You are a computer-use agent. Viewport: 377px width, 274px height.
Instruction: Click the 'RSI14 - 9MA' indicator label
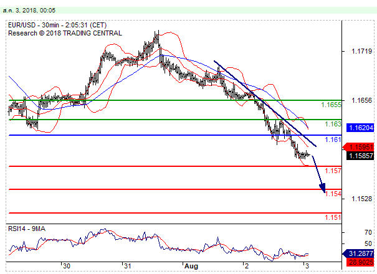click(x=27, y=229)
